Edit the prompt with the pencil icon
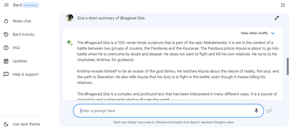Screen dimensions: 289x131 [277, 18]
